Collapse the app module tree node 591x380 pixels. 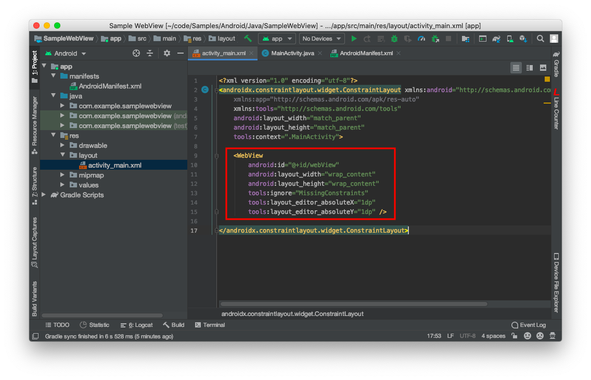point(44,66)
